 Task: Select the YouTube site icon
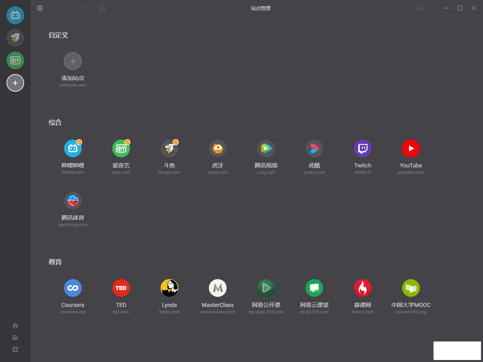411,148
